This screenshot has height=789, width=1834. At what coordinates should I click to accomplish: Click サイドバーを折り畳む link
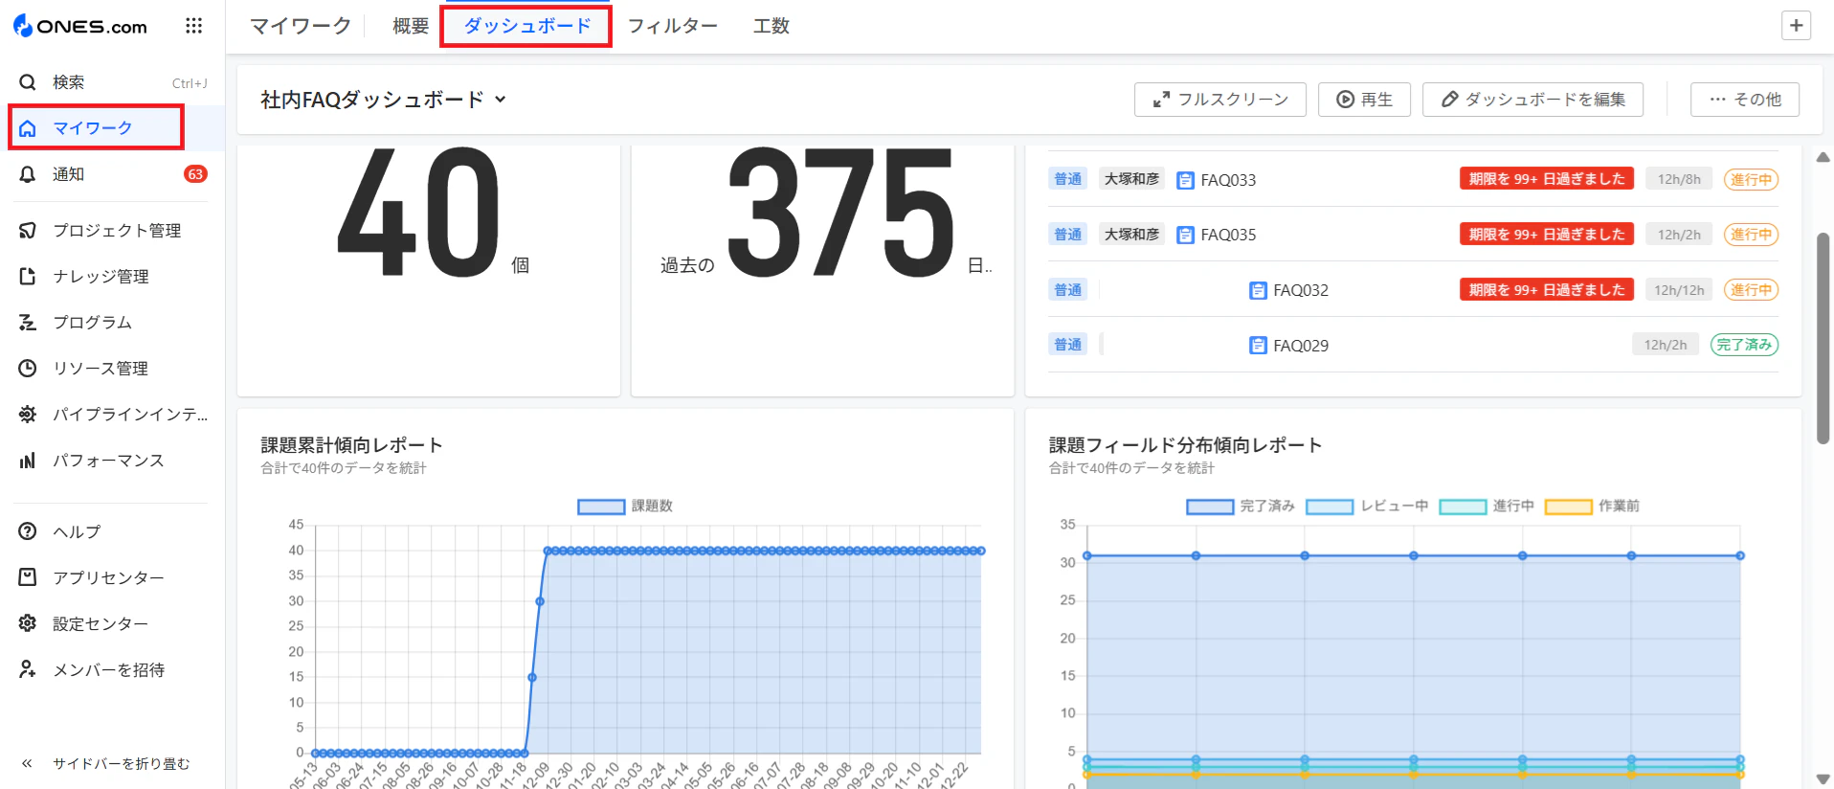[x=122, y=763]
